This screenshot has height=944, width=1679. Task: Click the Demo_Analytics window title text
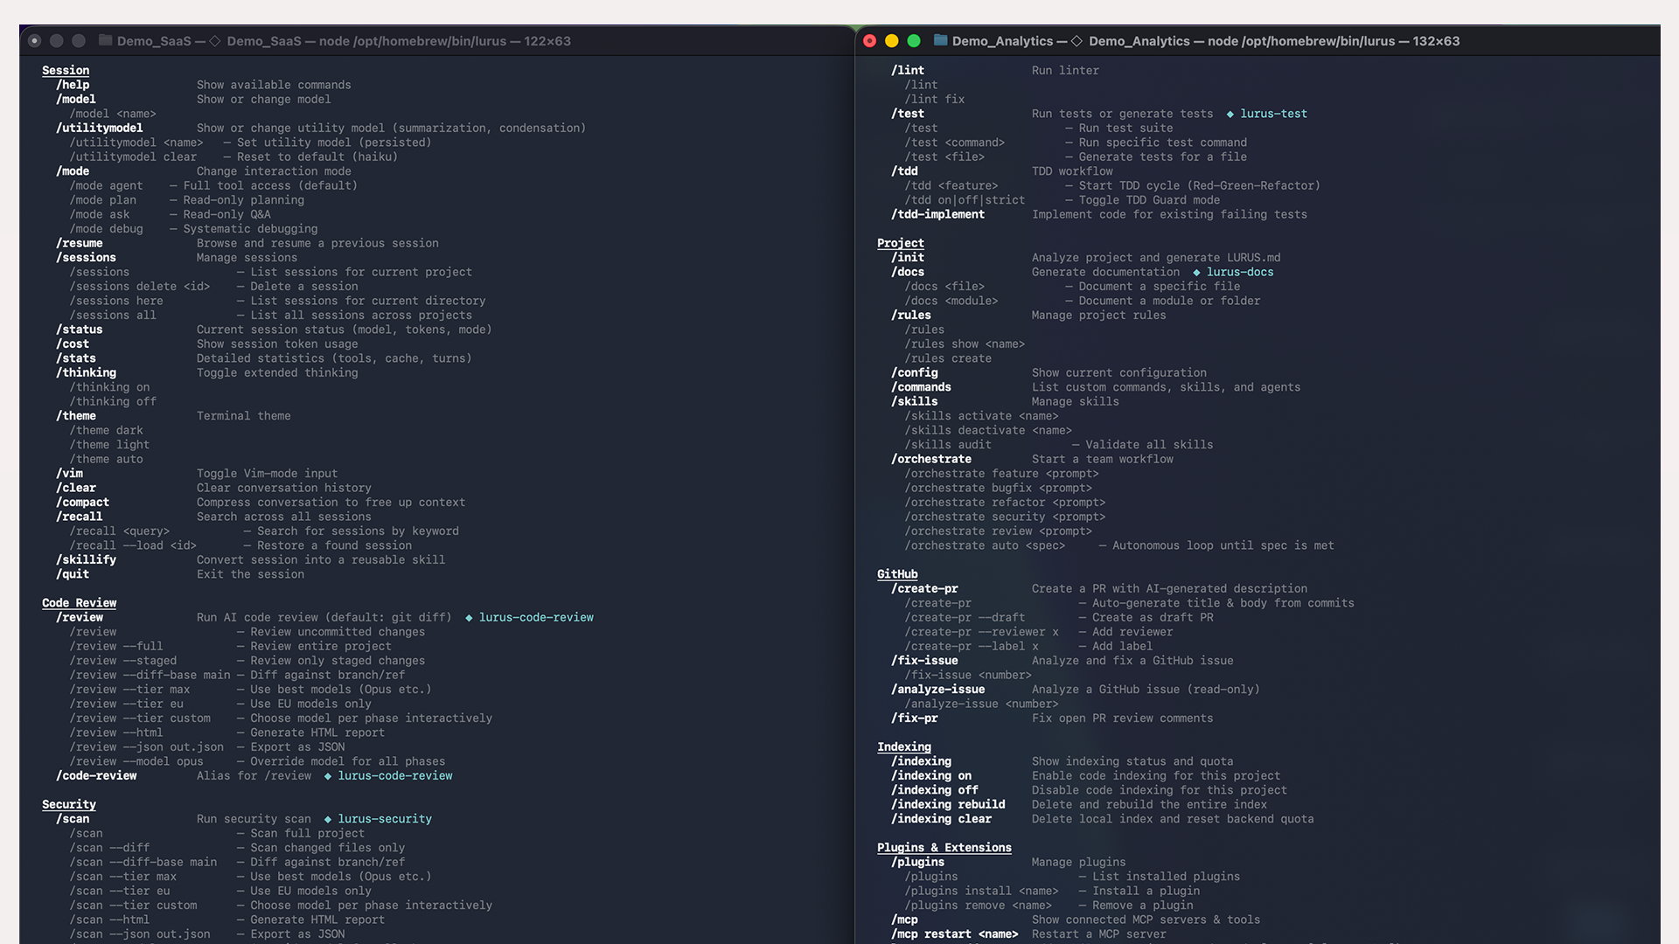pos(1205,41)
